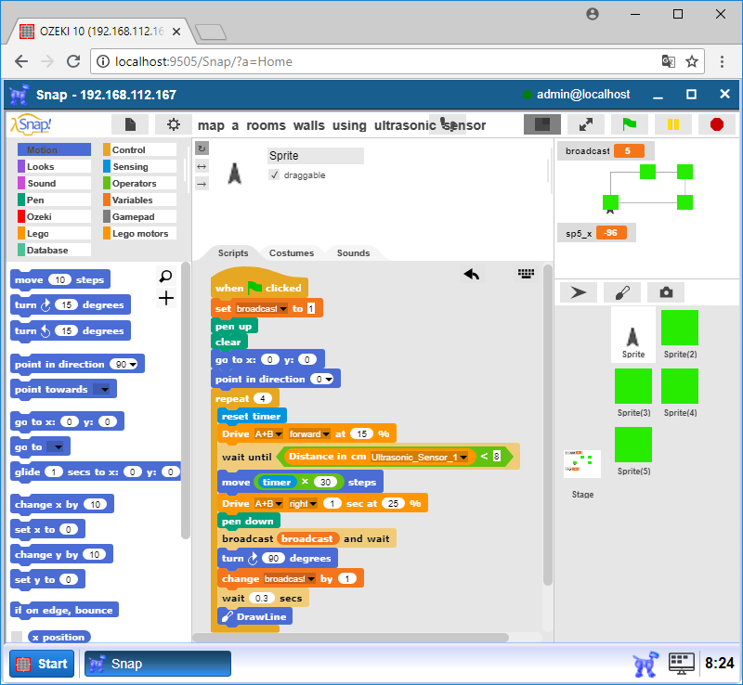This screenshot has height=685, width=743.
Task: Select the Motion block category
Action: (x=54, y=149)
